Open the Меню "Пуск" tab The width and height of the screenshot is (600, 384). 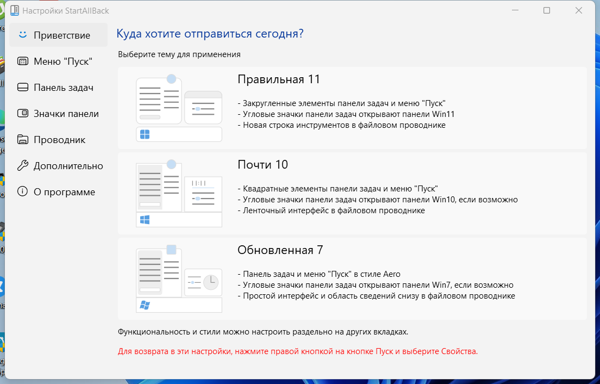click(x=59, y=61)
